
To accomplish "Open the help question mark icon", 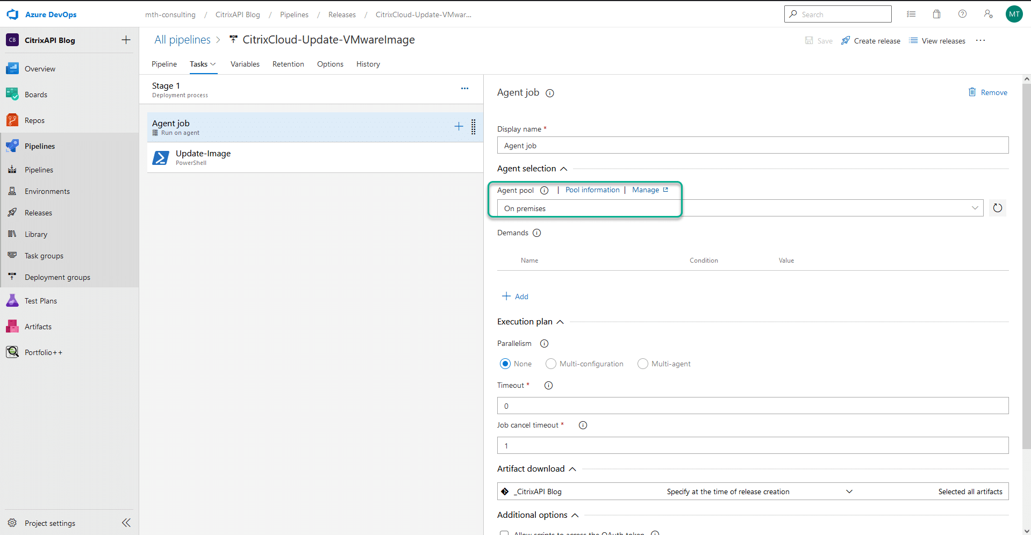I will coord(963,14).
